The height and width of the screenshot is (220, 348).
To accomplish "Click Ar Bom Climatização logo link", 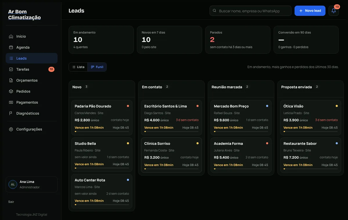I will (24, 14).
